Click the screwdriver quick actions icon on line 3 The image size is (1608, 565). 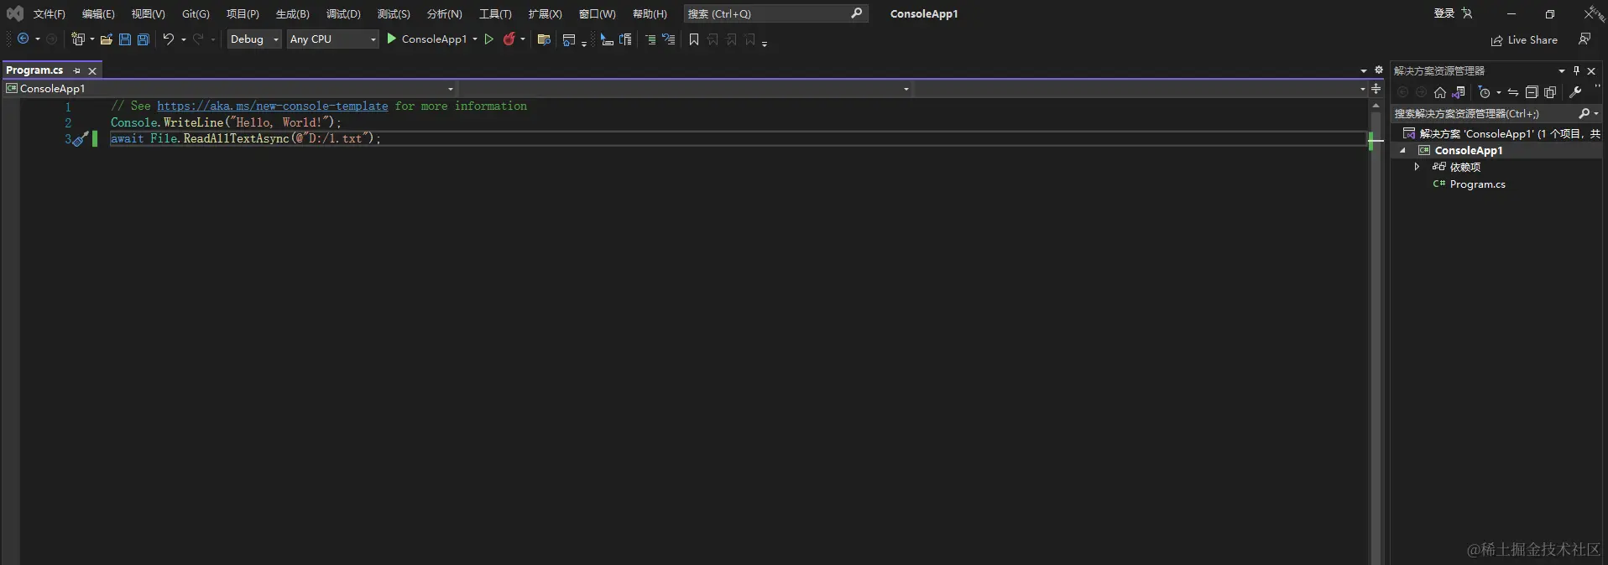point(81,139)
